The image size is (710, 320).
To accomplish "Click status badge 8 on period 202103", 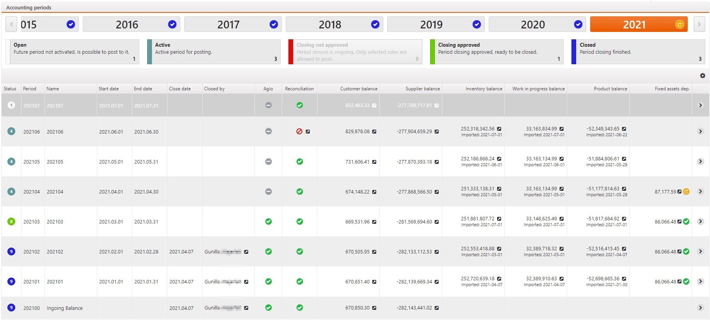I will [x=11, y=222].
